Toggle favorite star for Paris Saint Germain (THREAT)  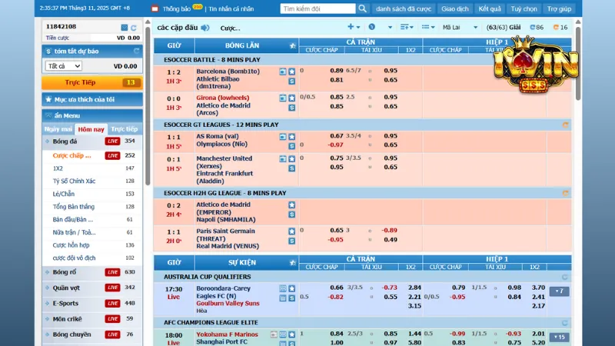pos(292,231)
